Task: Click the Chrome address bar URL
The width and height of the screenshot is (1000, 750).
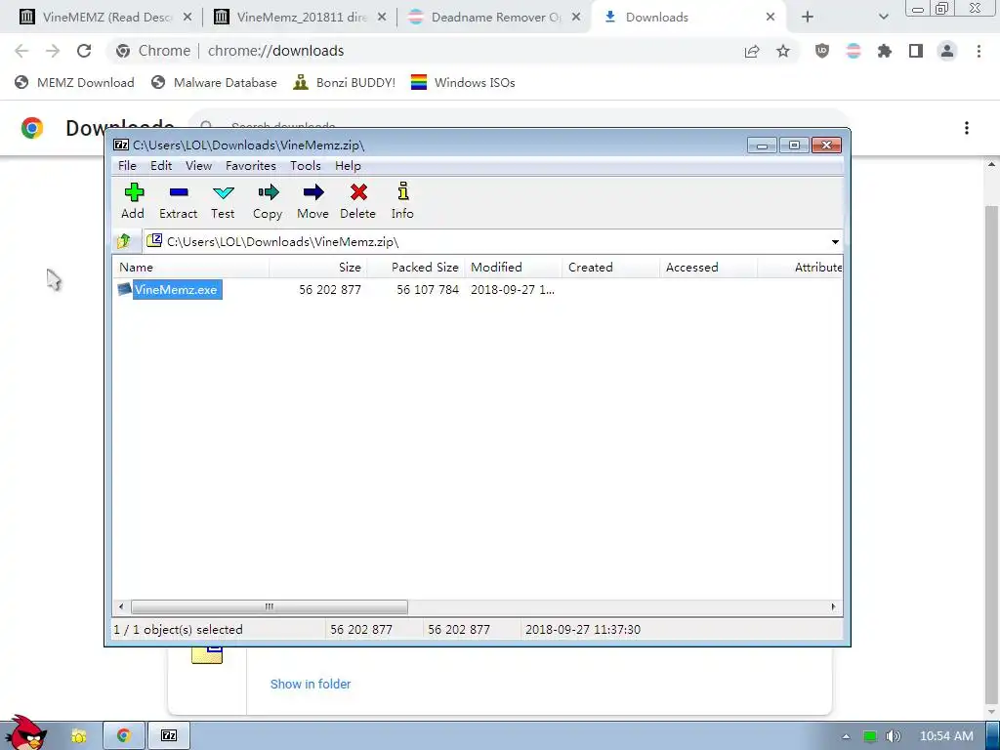Action: click(x=275, y=51)
